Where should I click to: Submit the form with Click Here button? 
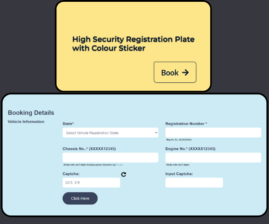pos(80,198)
